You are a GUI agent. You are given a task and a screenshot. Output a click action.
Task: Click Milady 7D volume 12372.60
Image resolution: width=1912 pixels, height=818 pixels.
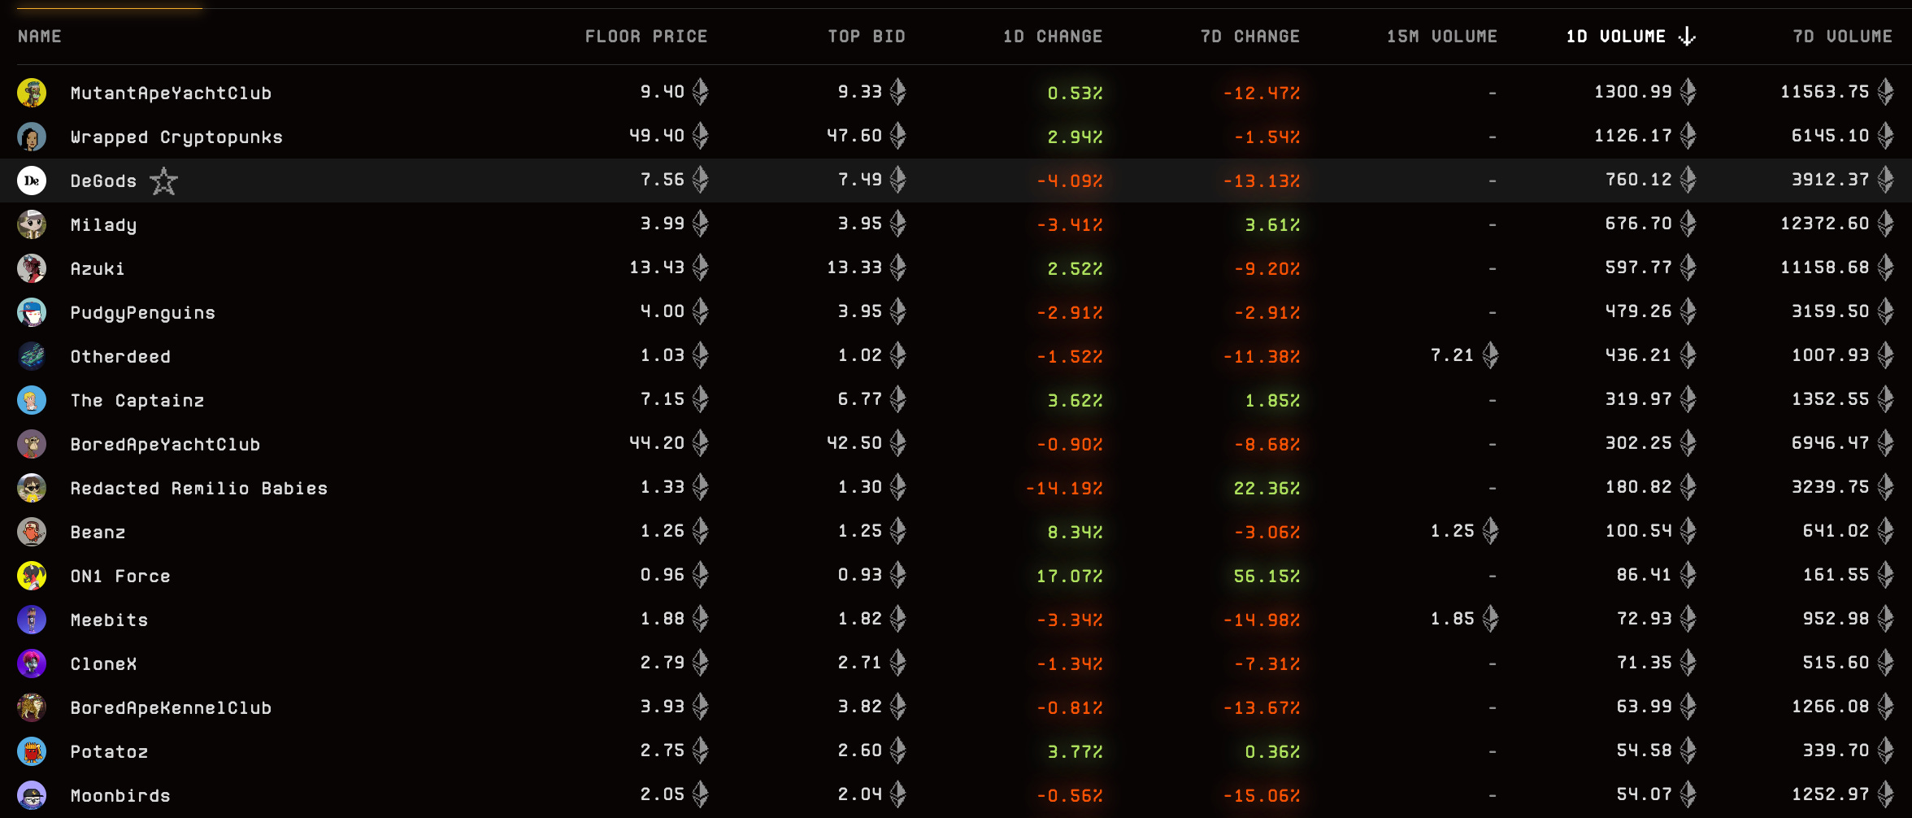click(x=1825, y=224)
